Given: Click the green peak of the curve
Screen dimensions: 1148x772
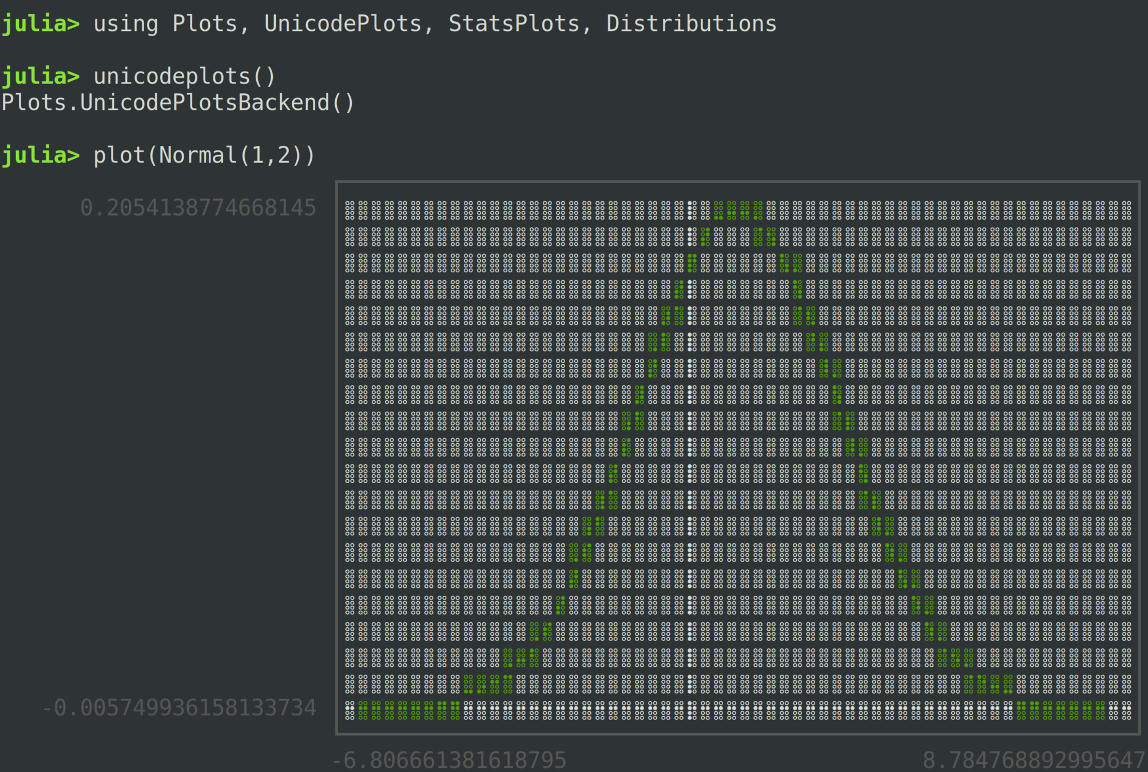Looking at the screenshot, I should pos(738,210).
